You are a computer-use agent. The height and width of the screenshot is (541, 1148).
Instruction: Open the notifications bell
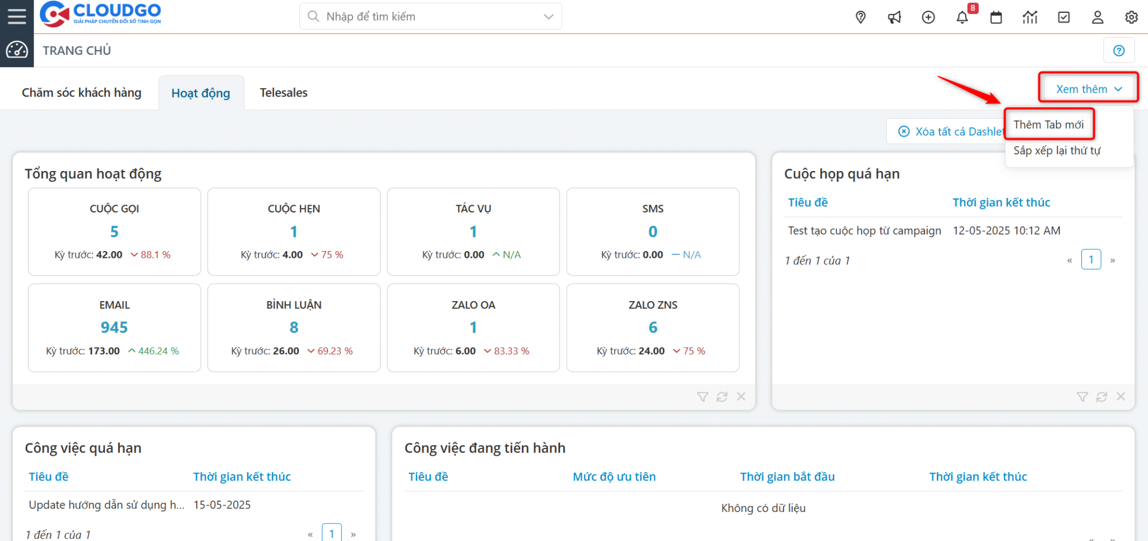coord(962,17)
